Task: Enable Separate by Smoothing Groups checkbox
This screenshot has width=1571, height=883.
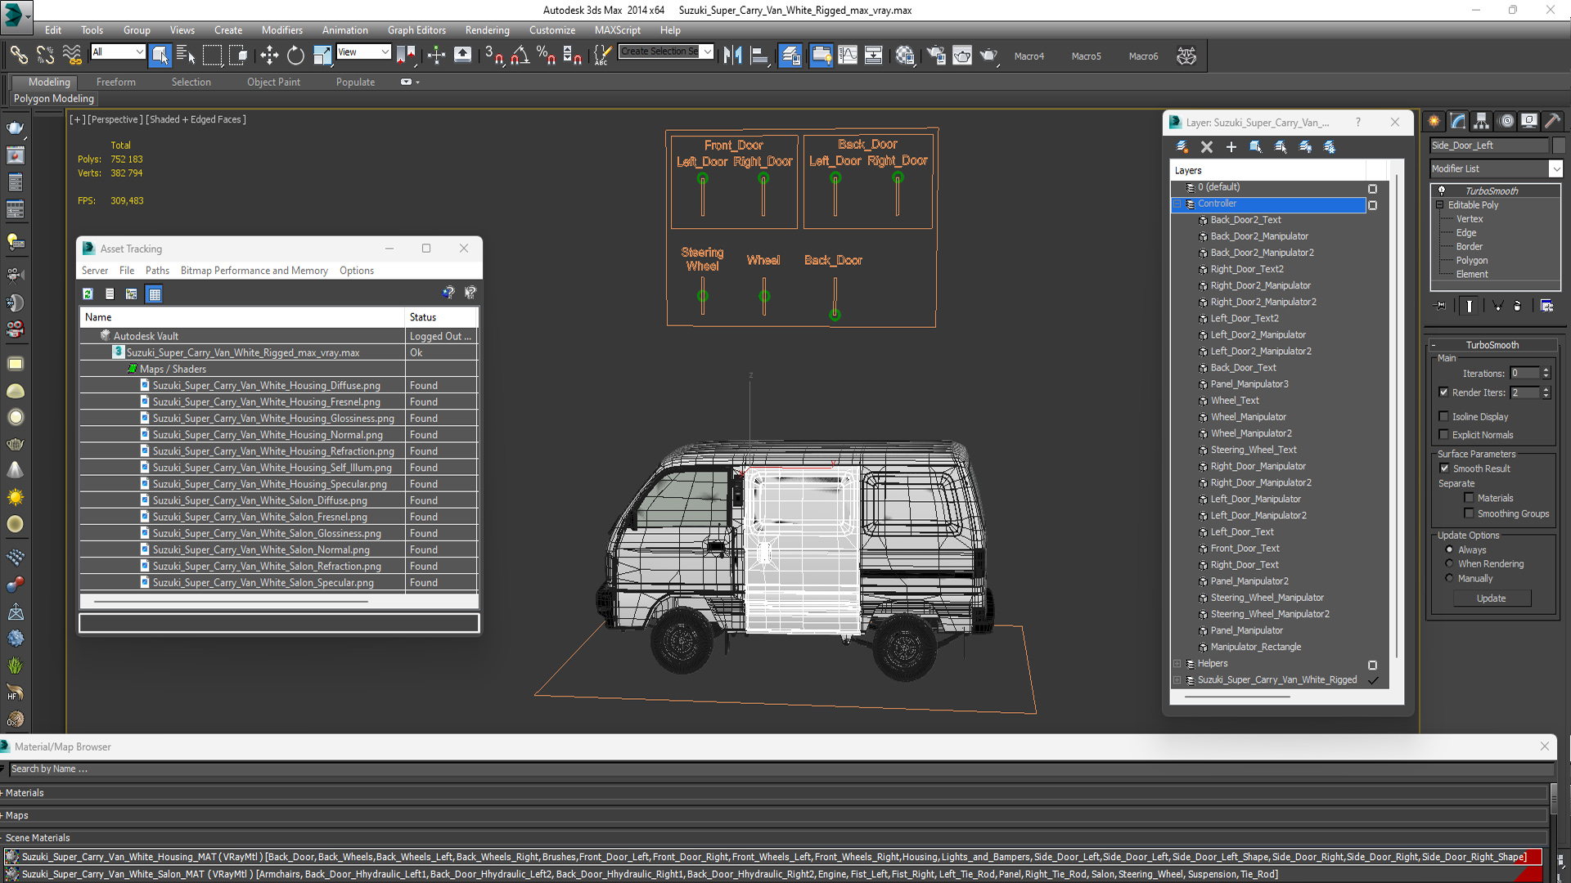Action: (x=1470, y=513)
